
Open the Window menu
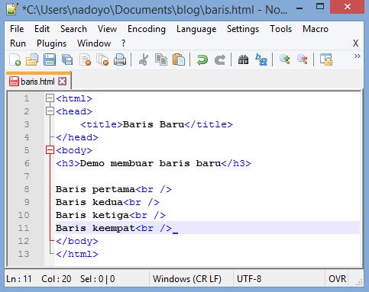pos(94,43)
